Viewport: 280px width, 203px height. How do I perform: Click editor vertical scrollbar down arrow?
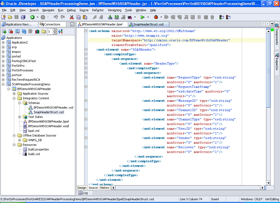point(268,183)
